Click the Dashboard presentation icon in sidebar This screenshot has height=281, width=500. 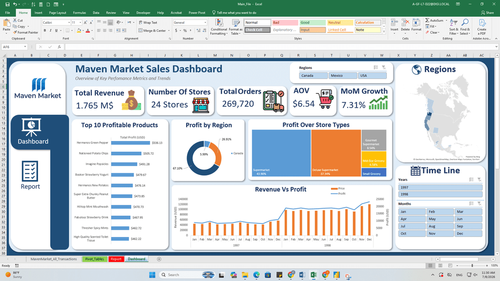[x=31, y=127]
